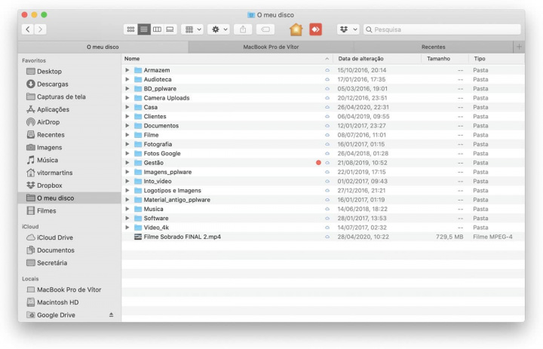Eject Google Drive from sidebar

click(x=112, y=315)
